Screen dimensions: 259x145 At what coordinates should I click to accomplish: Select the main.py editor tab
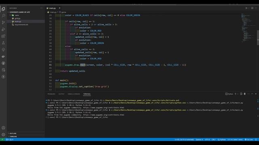click(x=53, y=8)
